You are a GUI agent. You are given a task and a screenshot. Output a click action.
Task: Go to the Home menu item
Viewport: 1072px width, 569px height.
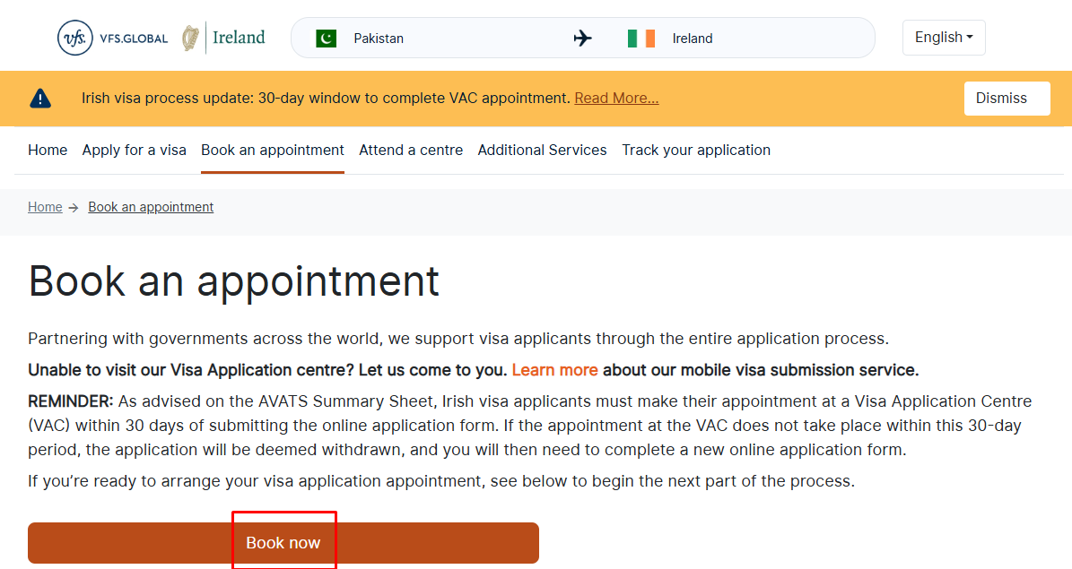click(48, 151)
